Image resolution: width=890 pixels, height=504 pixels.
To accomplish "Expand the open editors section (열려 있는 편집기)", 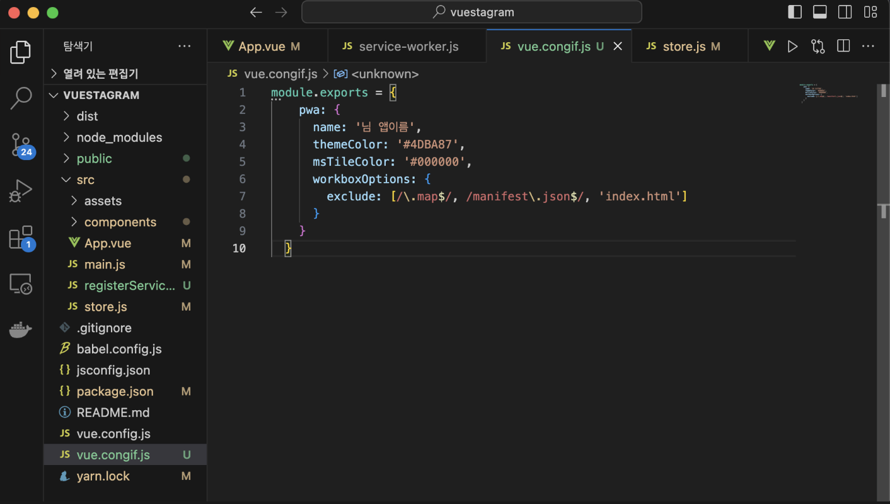I will point(125,74).
